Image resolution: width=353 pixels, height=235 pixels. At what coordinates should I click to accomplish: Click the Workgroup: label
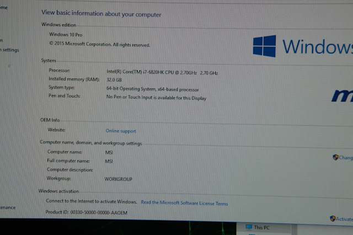coord(59,178)
